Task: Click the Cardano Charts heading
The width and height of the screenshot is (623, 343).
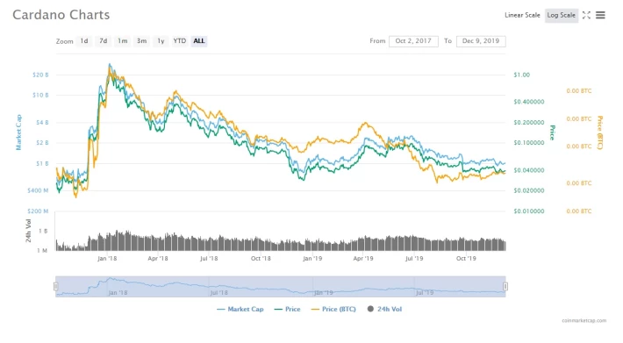Action: 61,15
